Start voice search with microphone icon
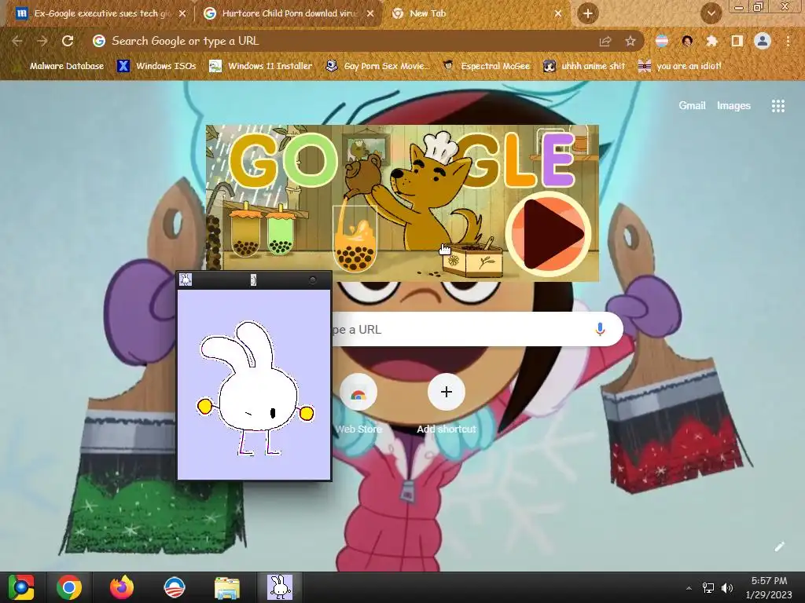 pyautogui.click(x=600, y=329)
